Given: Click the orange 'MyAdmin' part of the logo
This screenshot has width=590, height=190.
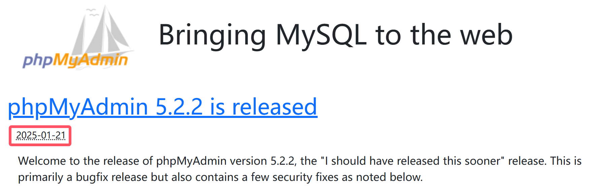Looking at the screenshot, I should click(90, 60).
